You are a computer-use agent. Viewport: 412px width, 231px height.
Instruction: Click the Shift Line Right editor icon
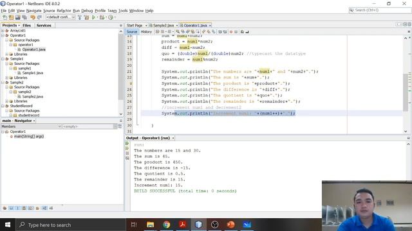225,31
